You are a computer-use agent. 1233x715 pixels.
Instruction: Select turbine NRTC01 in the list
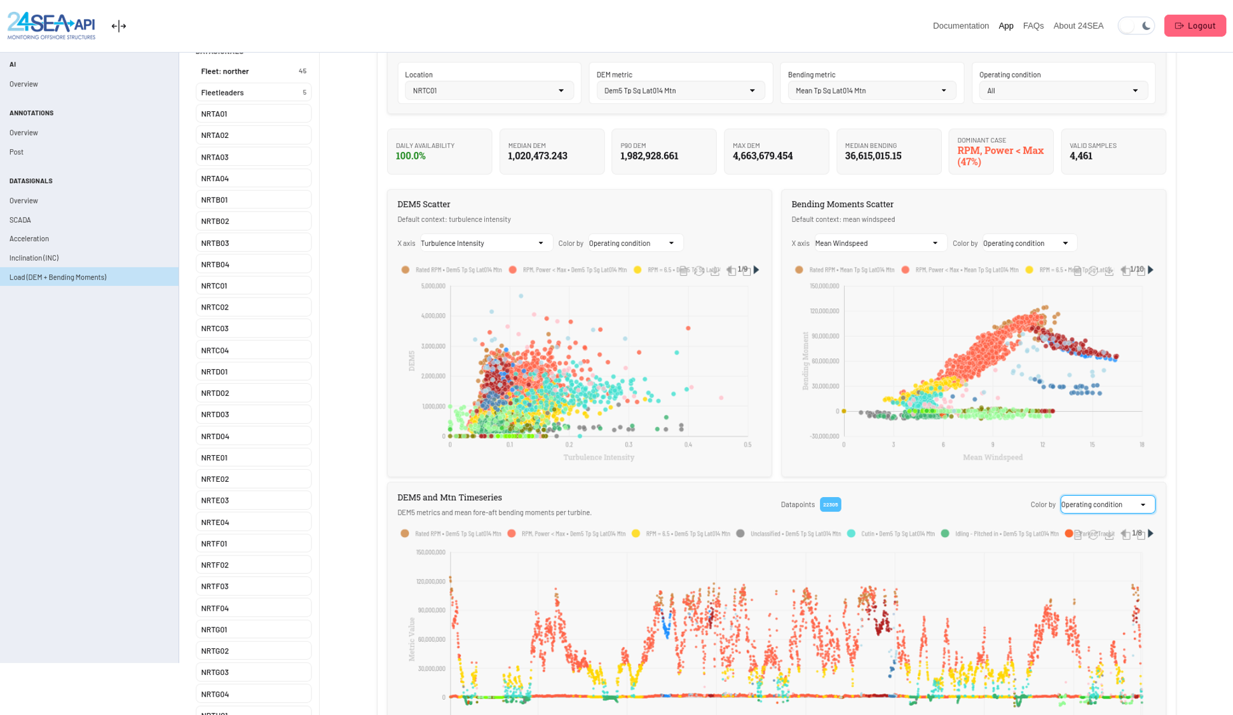coord(254,285)
